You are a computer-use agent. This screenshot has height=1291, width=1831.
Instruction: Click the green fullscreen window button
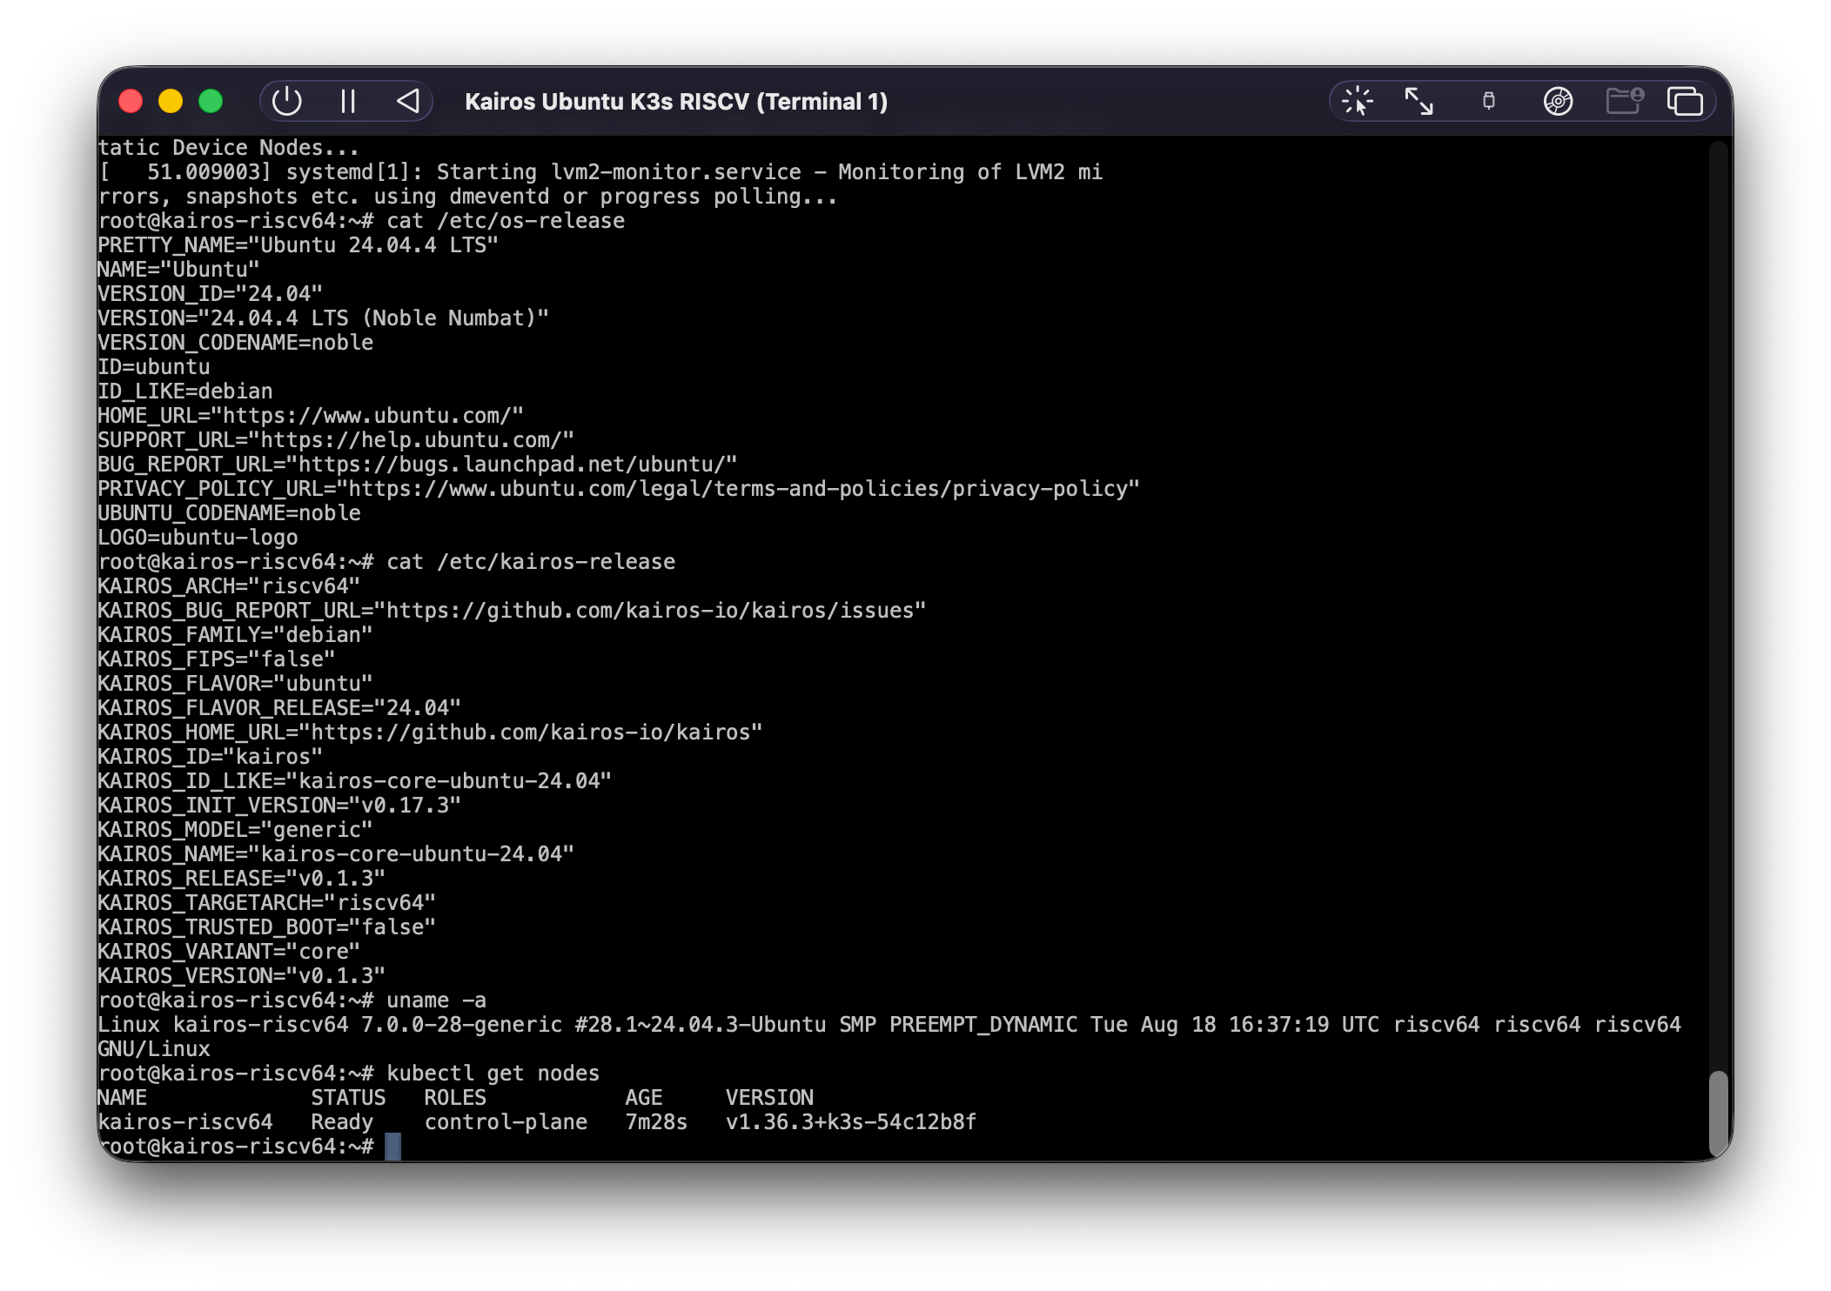211,102
